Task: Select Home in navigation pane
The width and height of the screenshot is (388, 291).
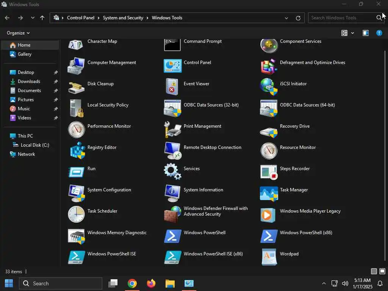Action: point(30,45)
